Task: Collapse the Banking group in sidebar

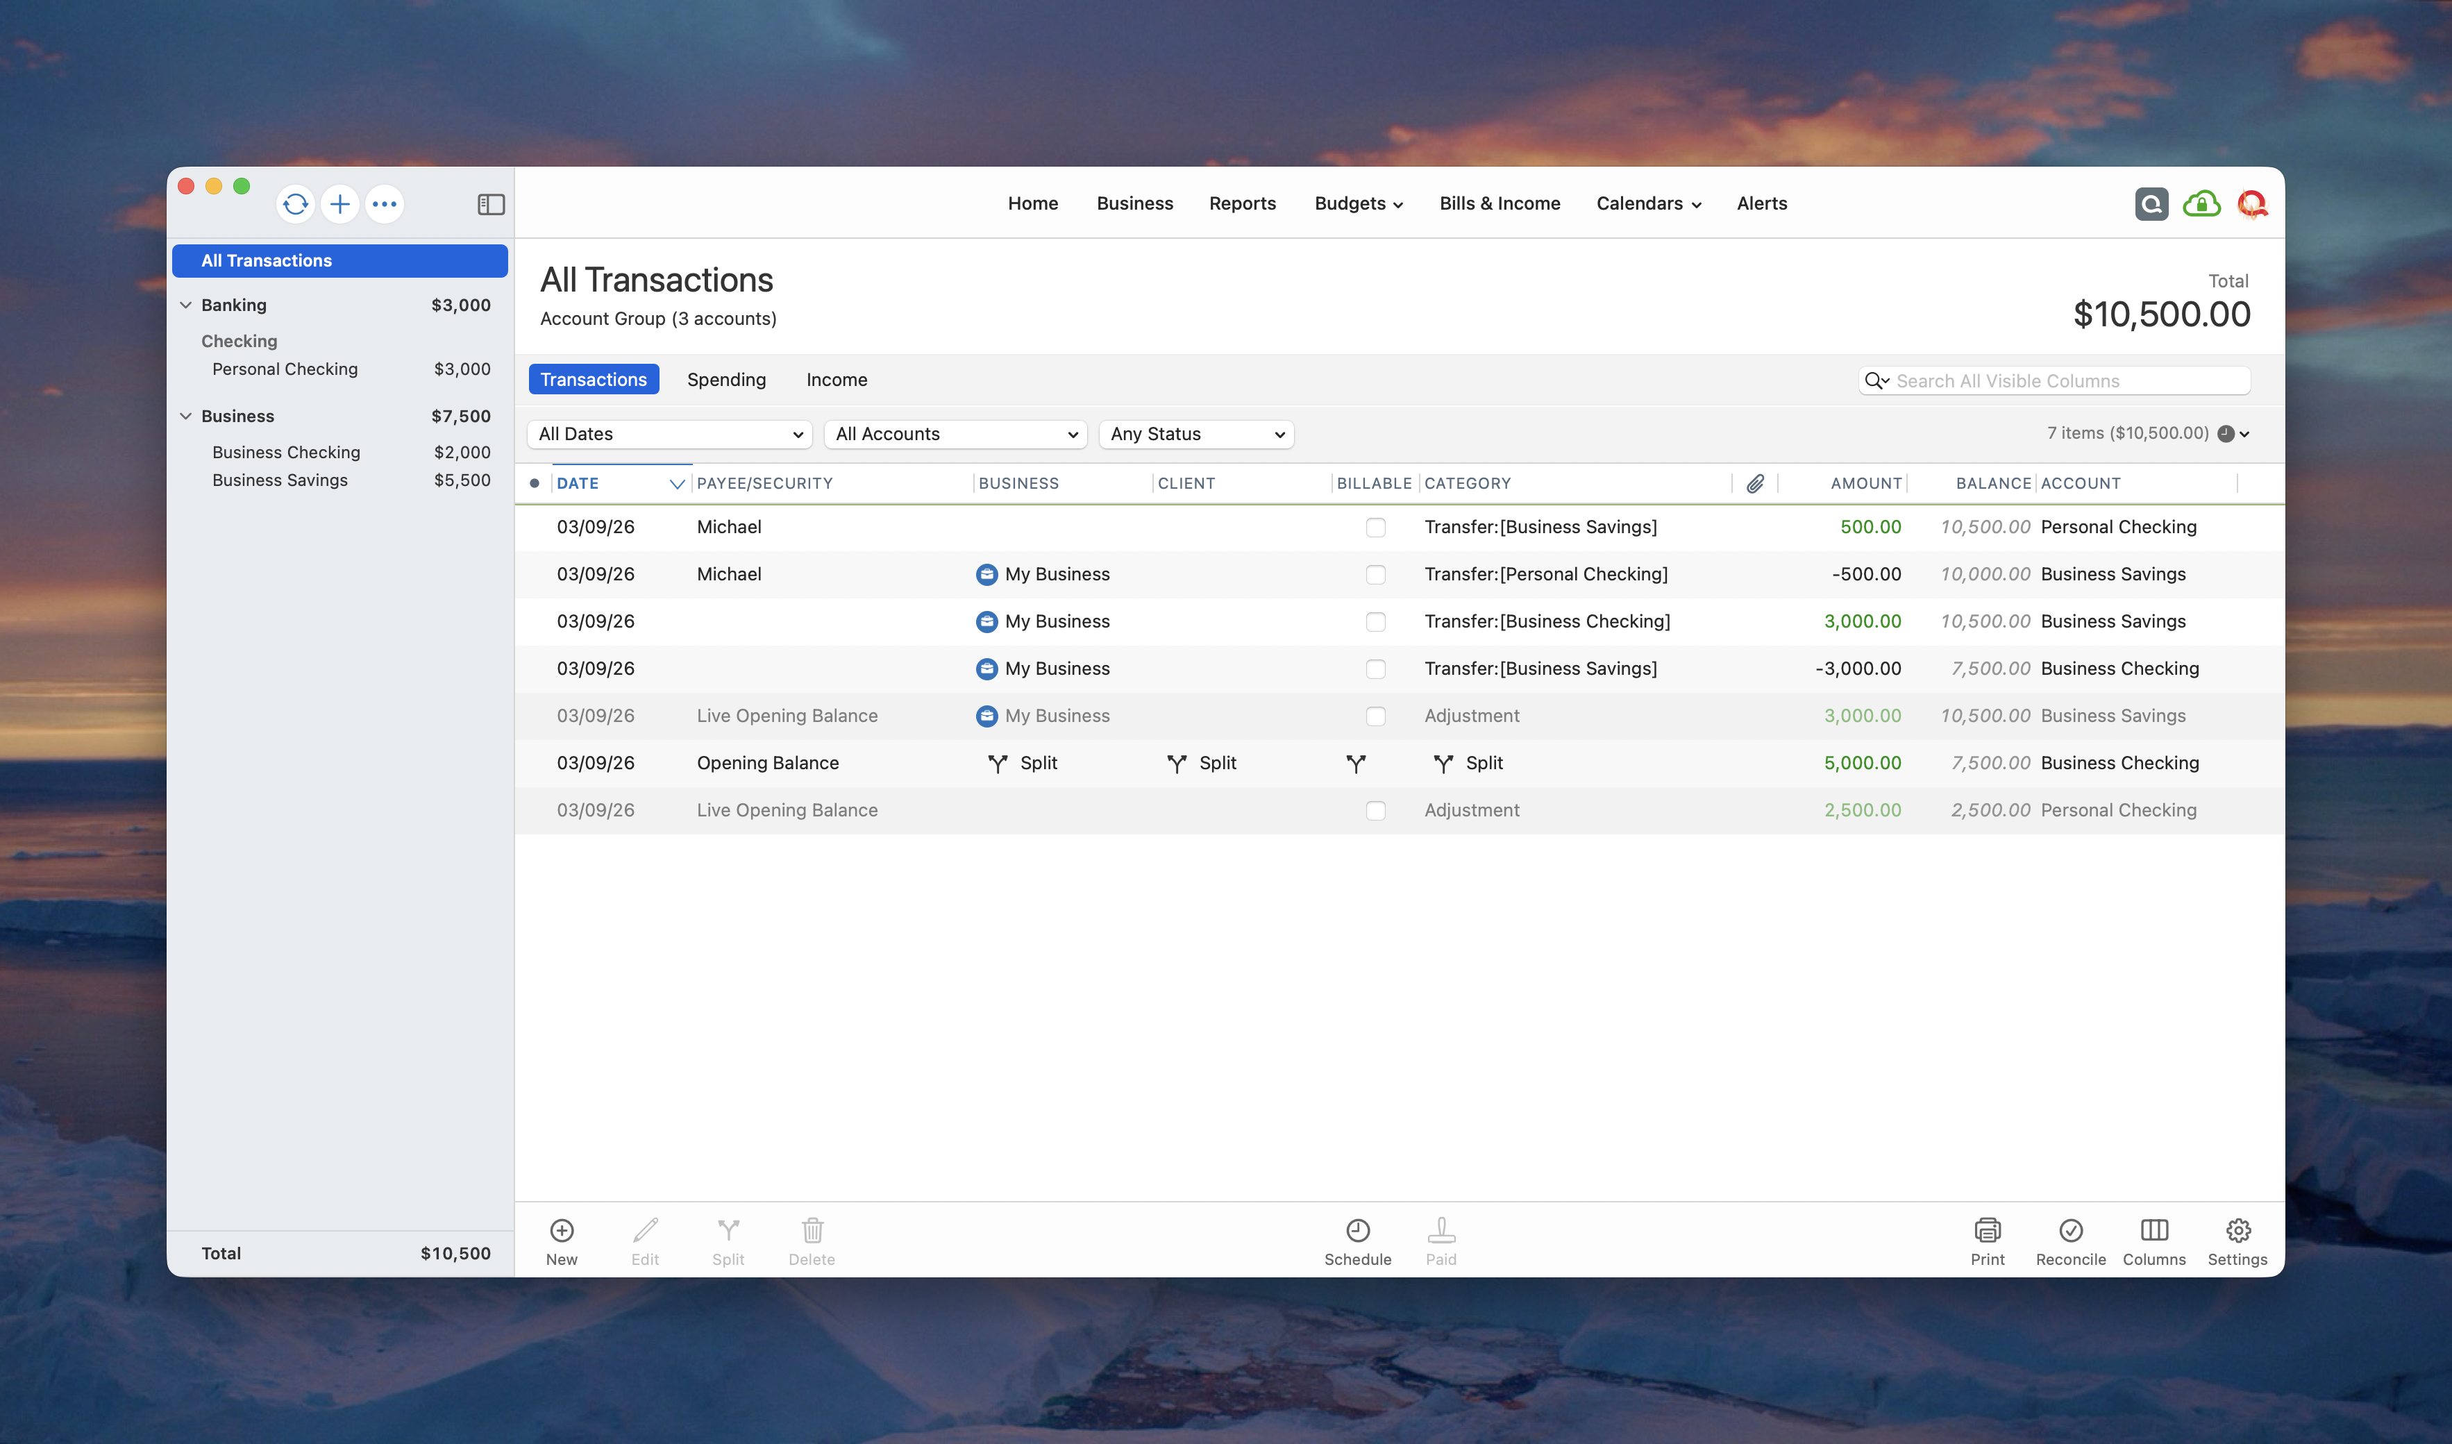Action: pos(186,305)
